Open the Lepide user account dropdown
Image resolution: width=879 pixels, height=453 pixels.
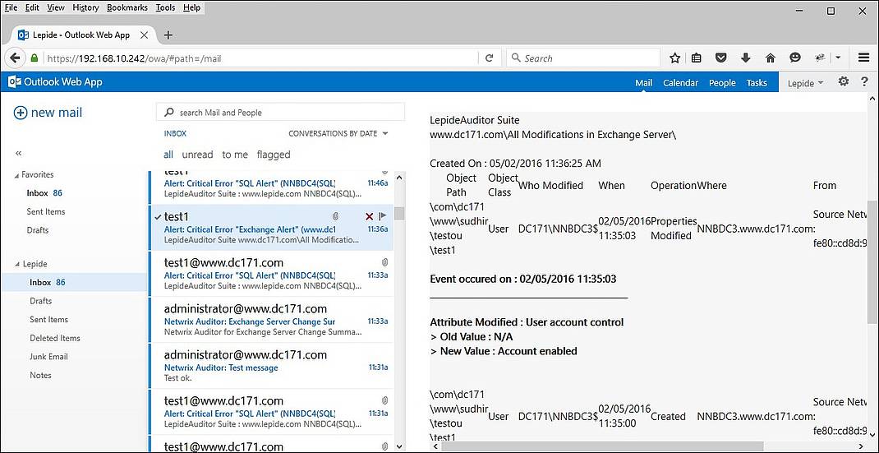pyautogui.click(x=805, y=83)
